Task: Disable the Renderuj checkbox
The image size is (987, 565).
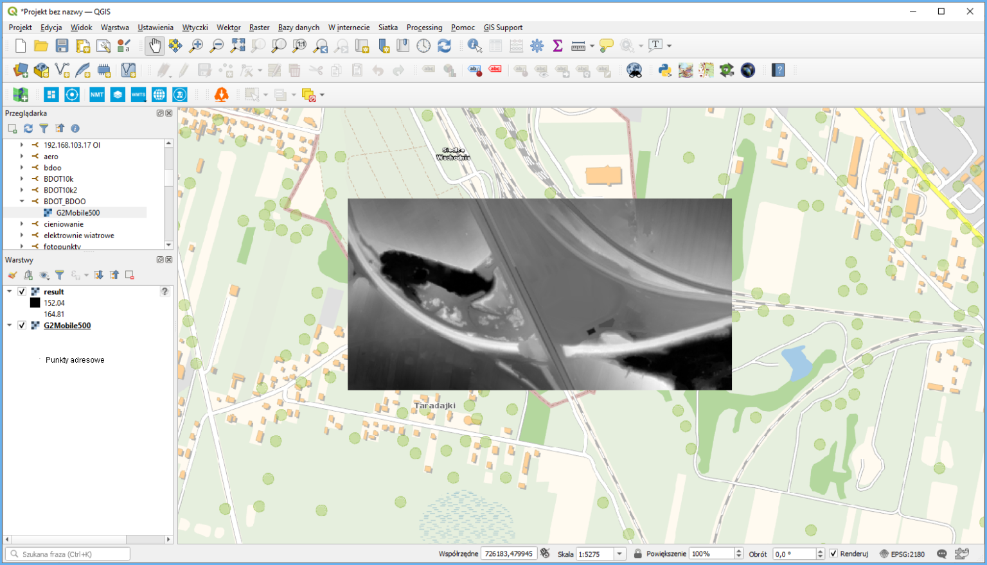Action: click(834, 553)
